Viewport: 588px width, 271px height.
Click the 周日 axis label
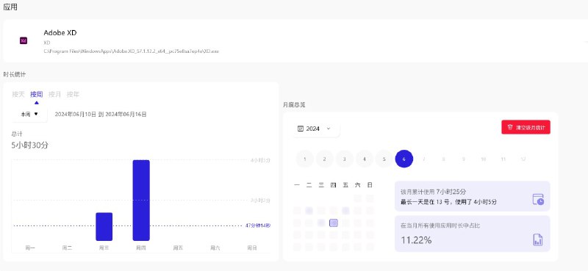(252, 247)
